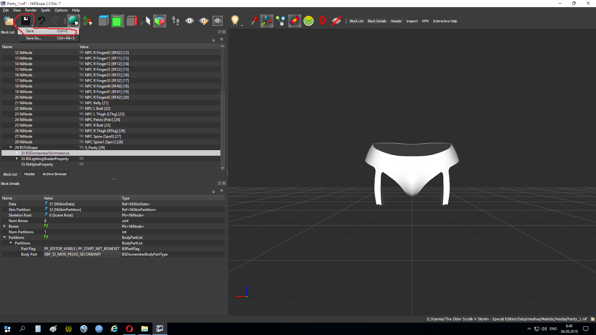Click the red map pin marker icon
This screenshot has height=335, width=596.
point(323,21)
